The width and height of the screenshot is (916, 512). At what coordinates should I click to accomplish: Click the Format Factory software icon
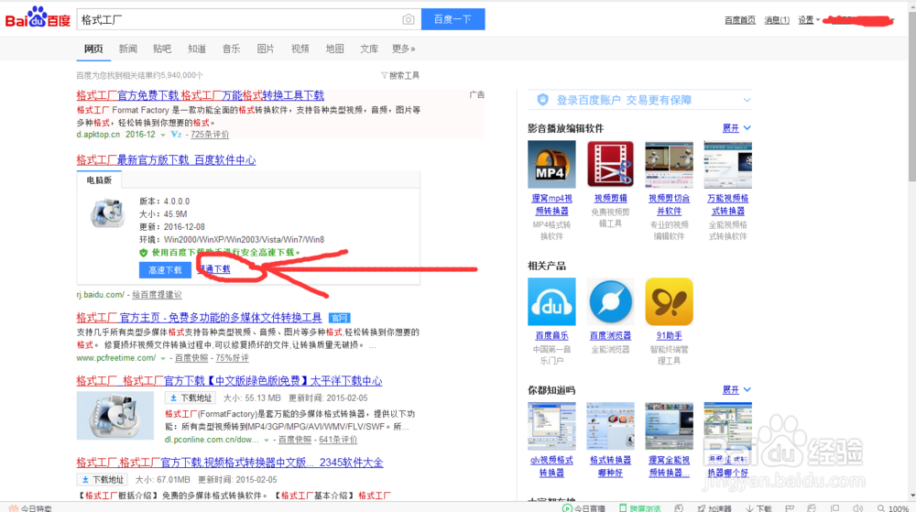pos(107,213)
